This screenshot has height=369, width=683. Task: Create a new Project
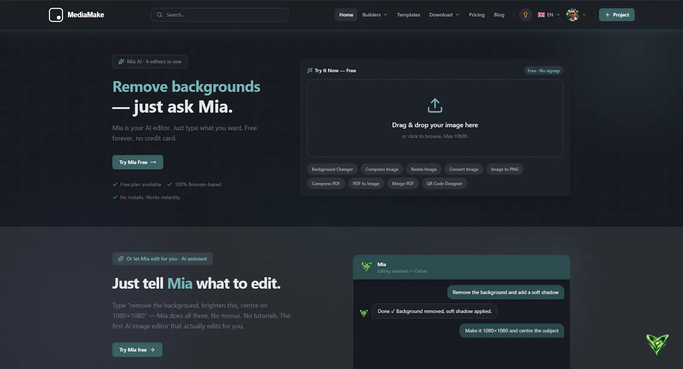coord(617,15)
